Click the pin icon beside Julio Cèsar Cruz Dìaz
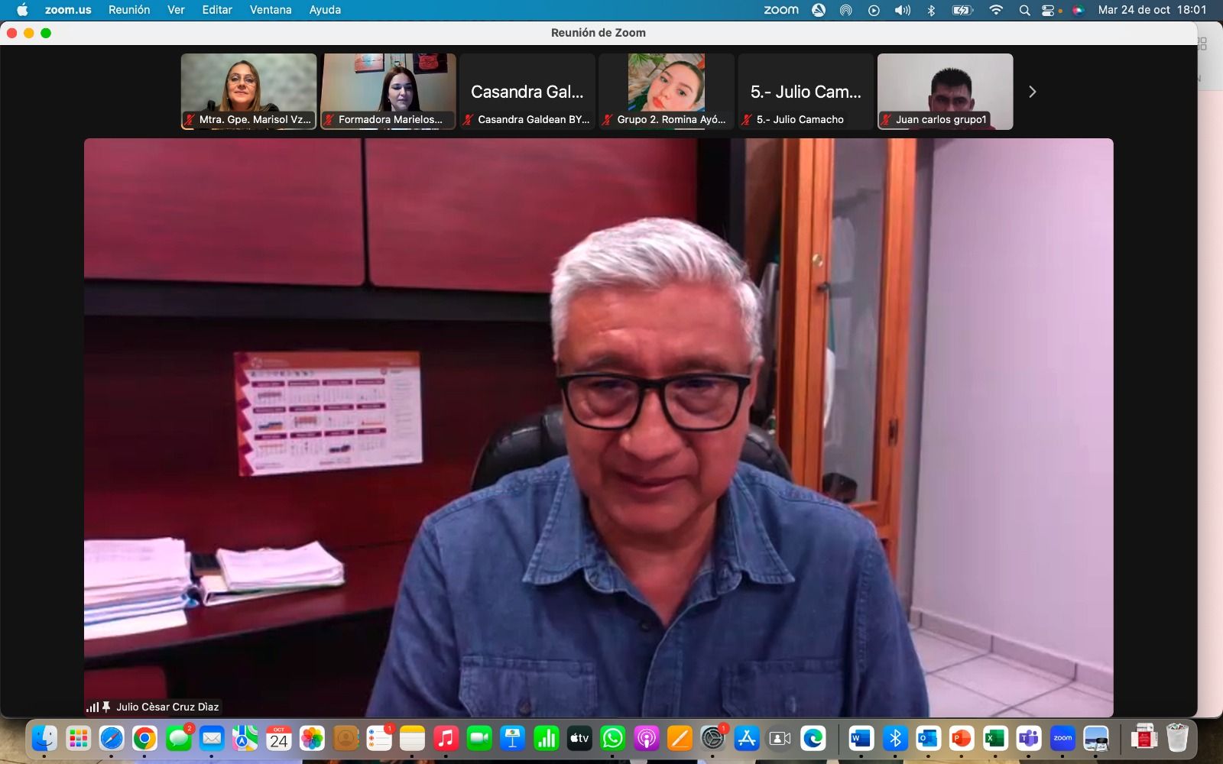This screenshot has width=1223, height=764. (106, 707)
